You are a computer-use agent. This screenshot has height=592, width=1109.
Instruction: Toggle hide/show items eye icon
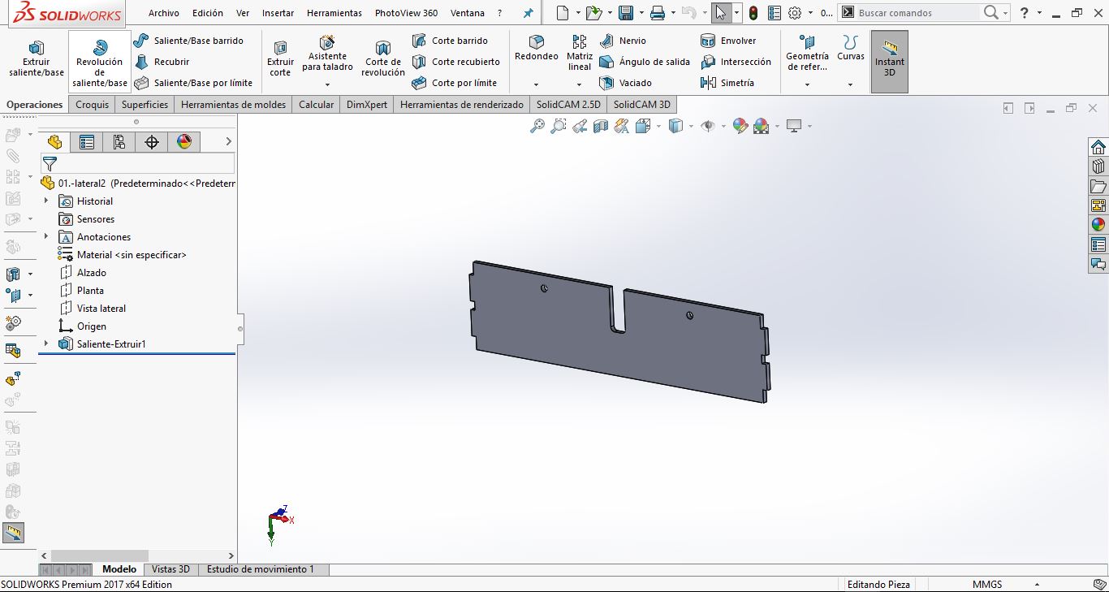tap(708, 126)
